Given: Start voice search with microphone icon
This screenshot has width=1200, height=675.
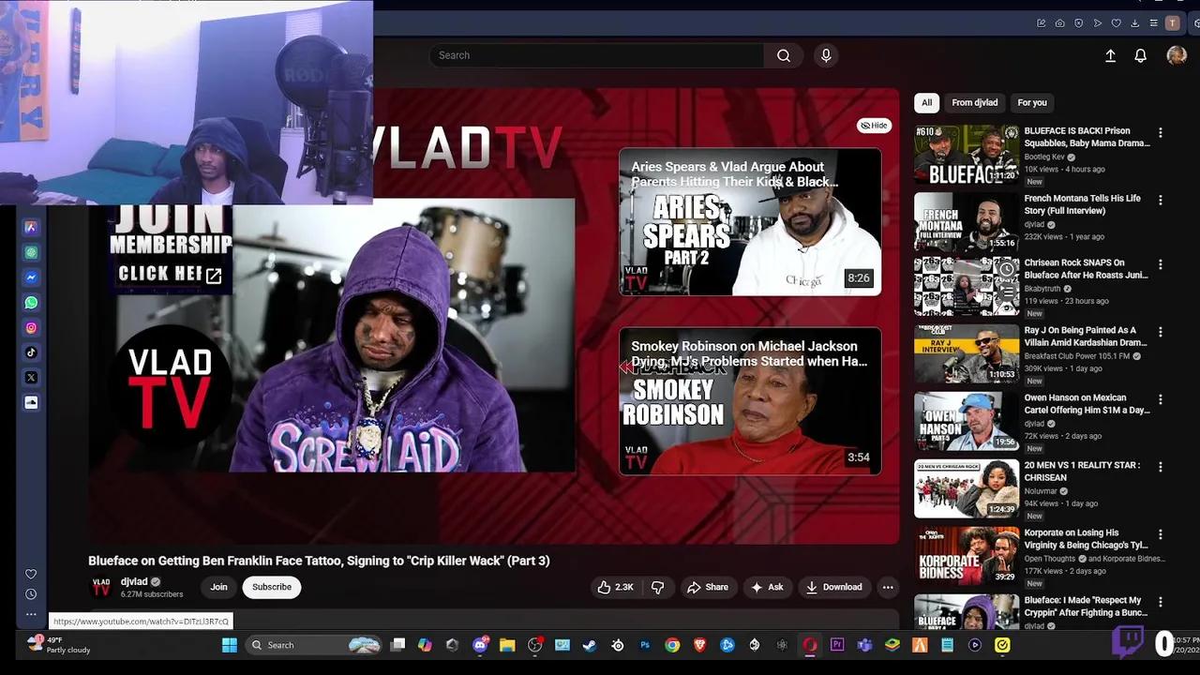Looking at the screenshot, I should pos(826,55).
